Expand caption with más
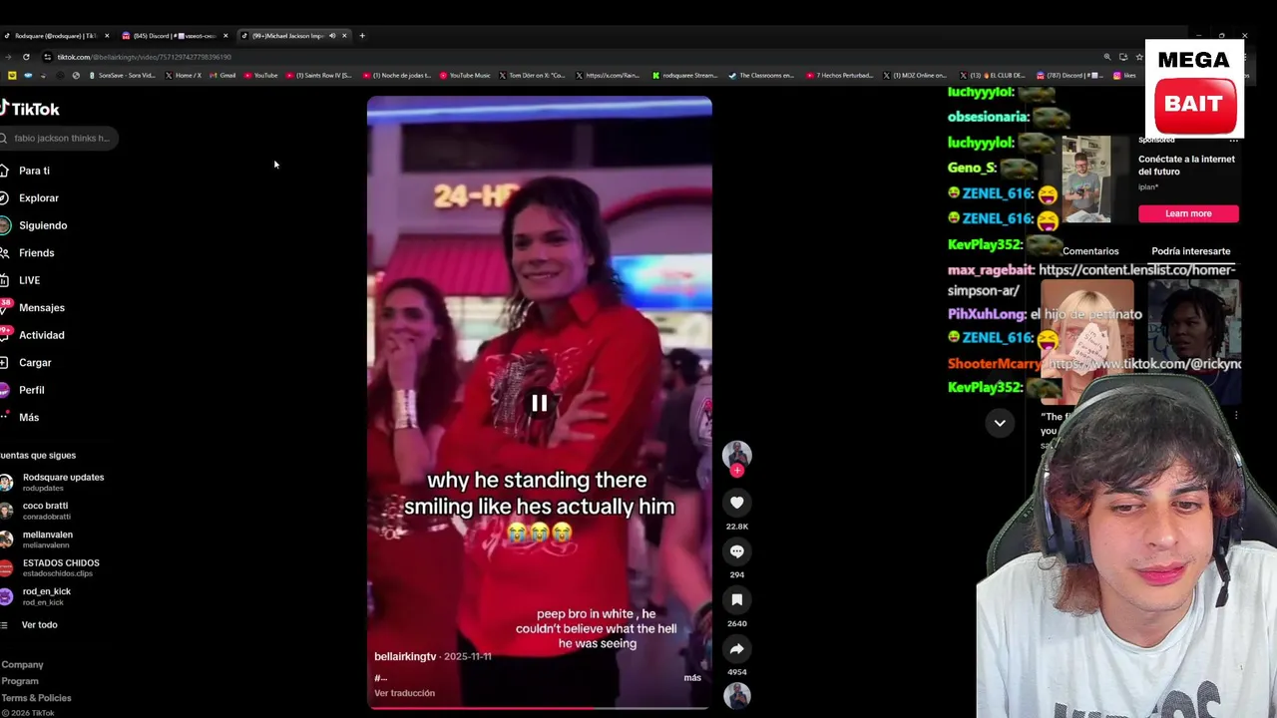This screenshot has width=1277, height=718. point(692,678)
